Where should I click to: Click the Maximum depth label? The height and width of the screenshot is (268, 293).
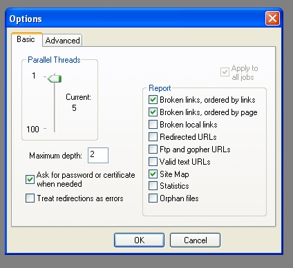[x=55, y=156]
